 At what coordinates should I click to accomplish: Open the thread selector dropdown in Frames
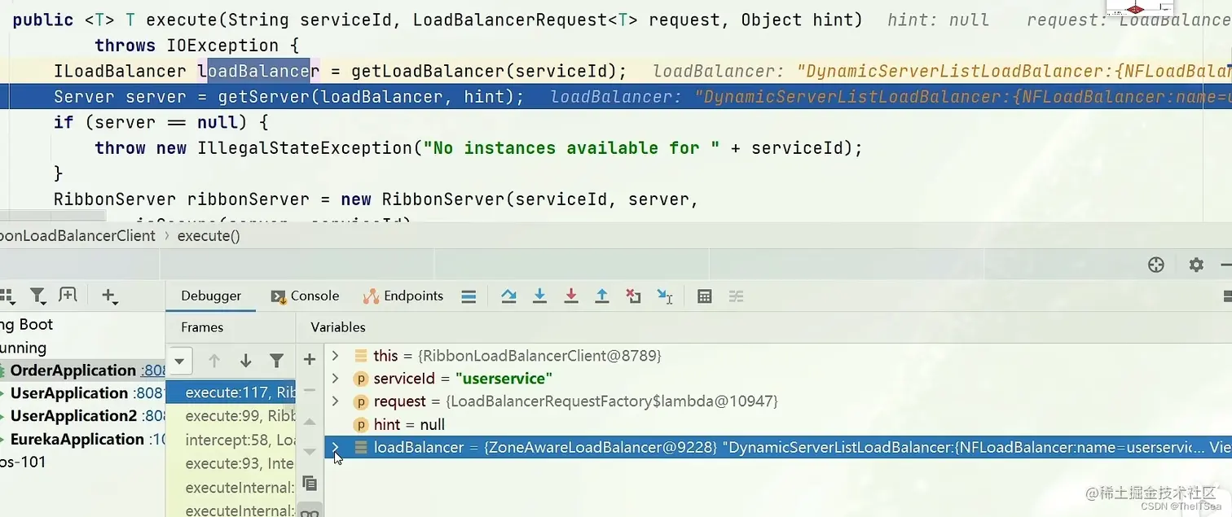click(180, 360)
